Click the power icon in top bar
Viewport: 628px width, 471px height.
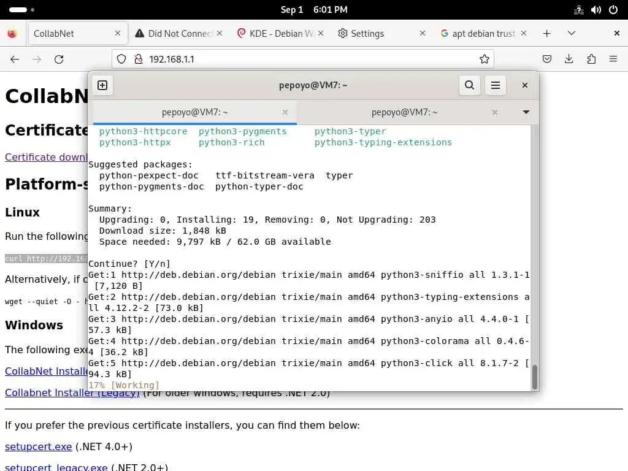pyautogui.click(x=613, y=10)
